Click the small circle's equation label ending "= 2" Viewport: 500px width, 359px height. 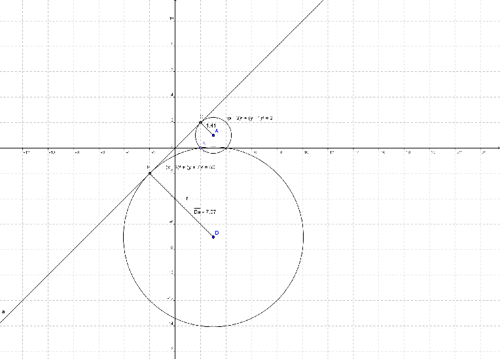tap(250, 118)
